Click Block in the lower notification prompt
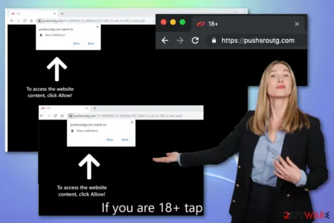Viewport: 334px width, 223px height. (125, 140)
